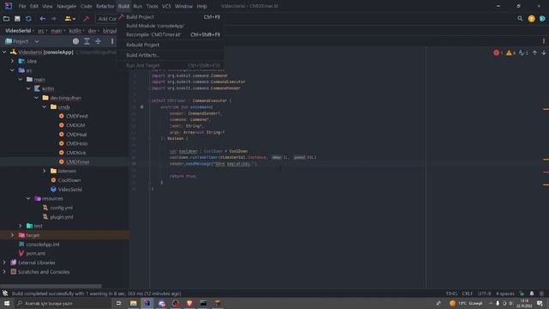Viewport: 549px width, 309px height.
Task: Collapse the cmds package
Action: (x=45, y=106)
